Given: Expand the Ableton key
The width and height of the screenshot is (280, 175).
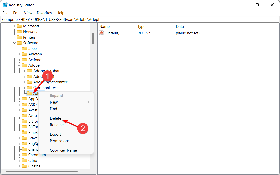Looking at the screenshot, I should (x=19, y=54).
